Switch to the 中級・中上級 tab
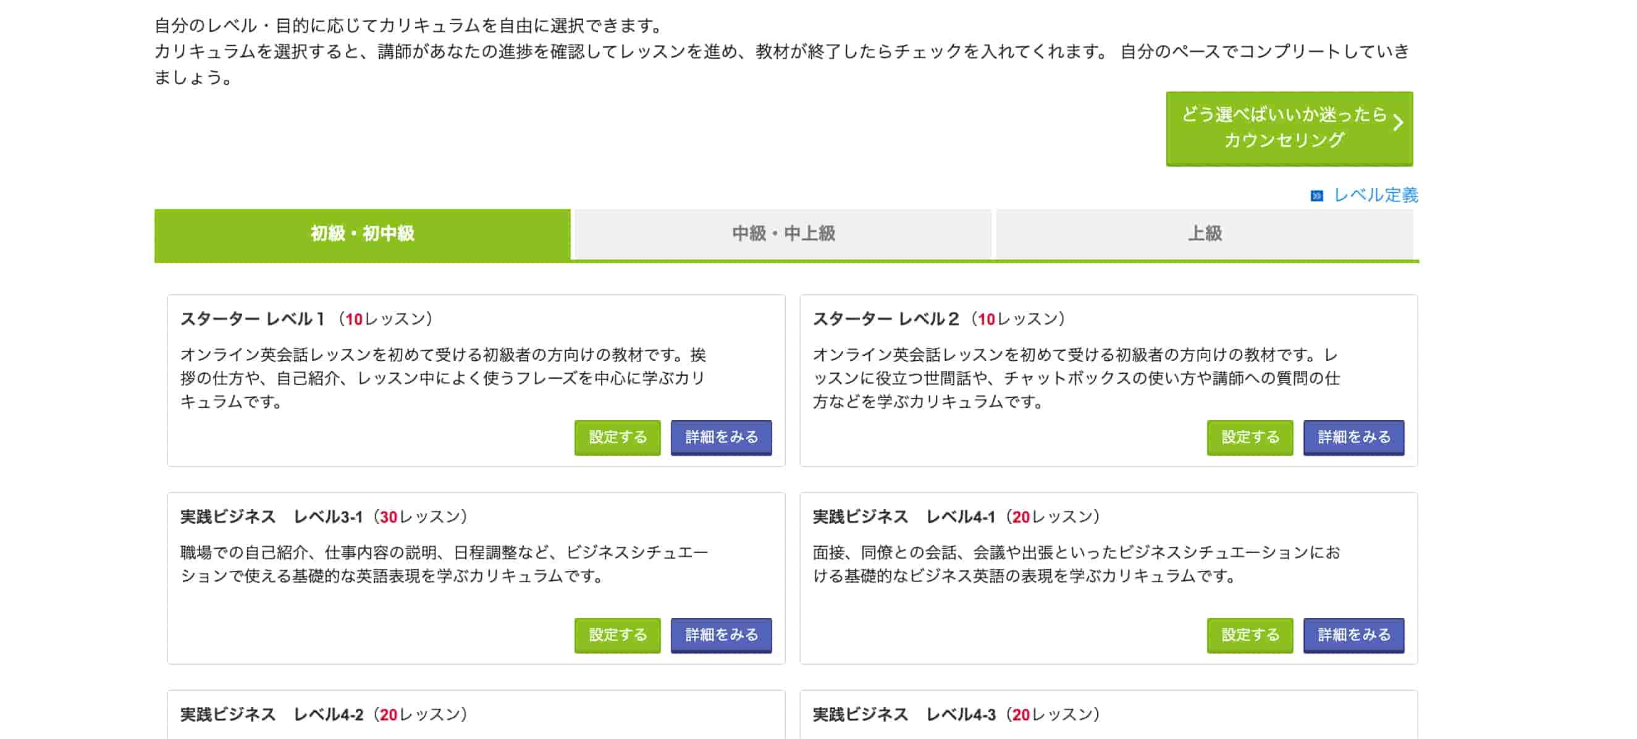The image size is (1637, 739). tap(783, 234)
